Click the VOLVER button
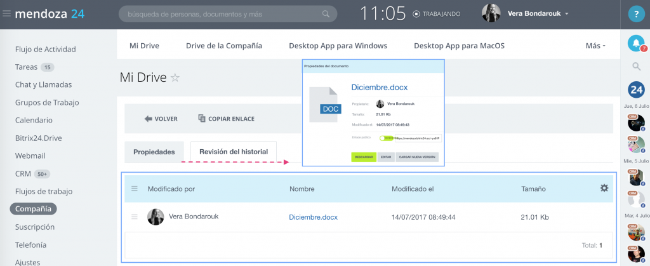The height and width of the screenshot is (266, 650). (x=161, y=119)
